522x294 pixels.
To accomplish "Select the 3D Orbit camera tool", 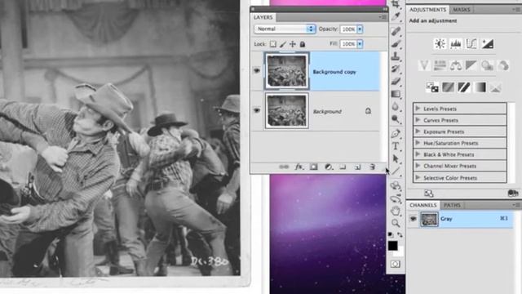I will coord(396,198).
